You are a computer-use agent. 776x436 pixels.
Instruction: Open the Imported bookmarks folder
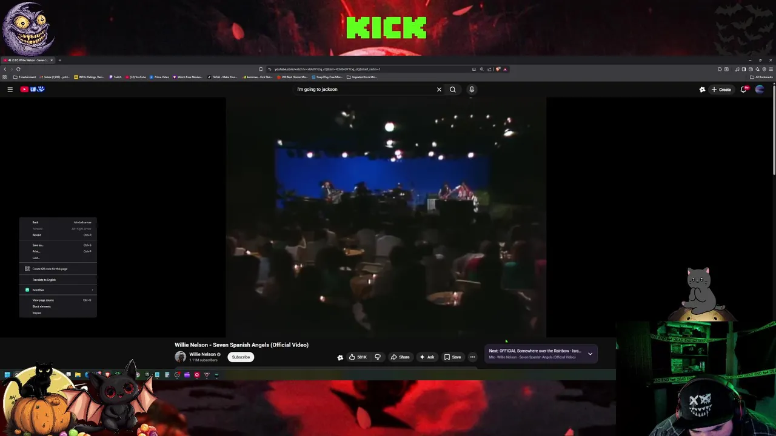coord(363,77)
